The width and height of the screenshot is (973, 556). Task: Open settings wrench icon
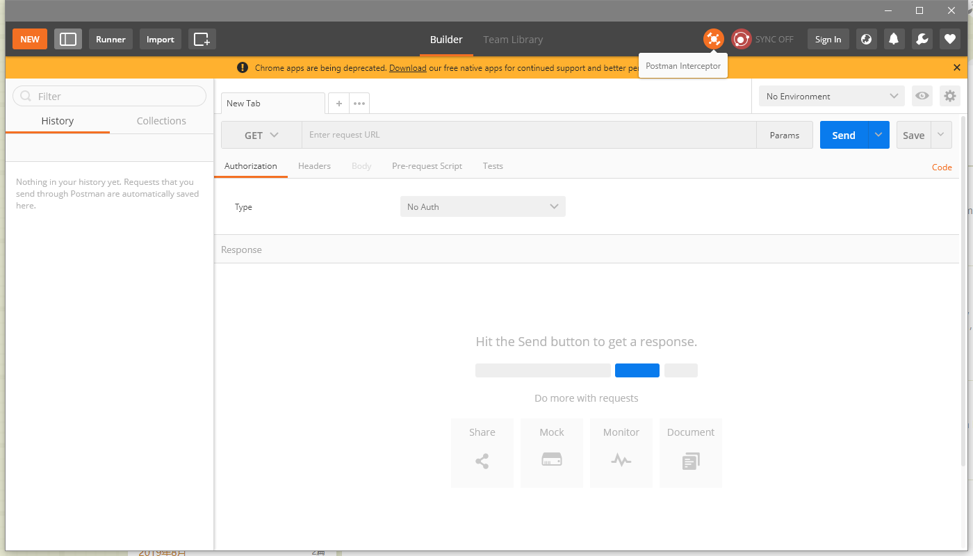[922, 39]
